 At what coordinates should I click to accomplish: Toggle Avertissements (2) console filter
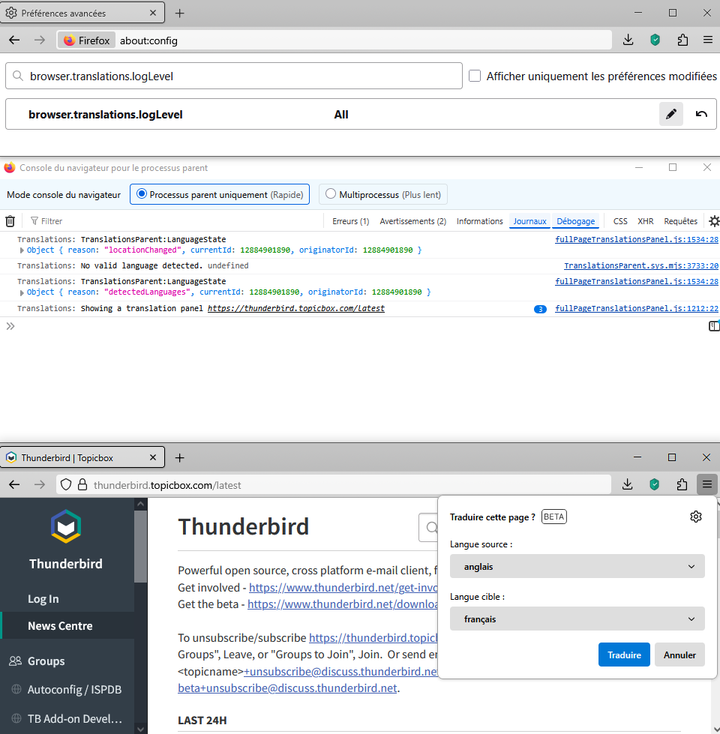[x=413, y=221]
